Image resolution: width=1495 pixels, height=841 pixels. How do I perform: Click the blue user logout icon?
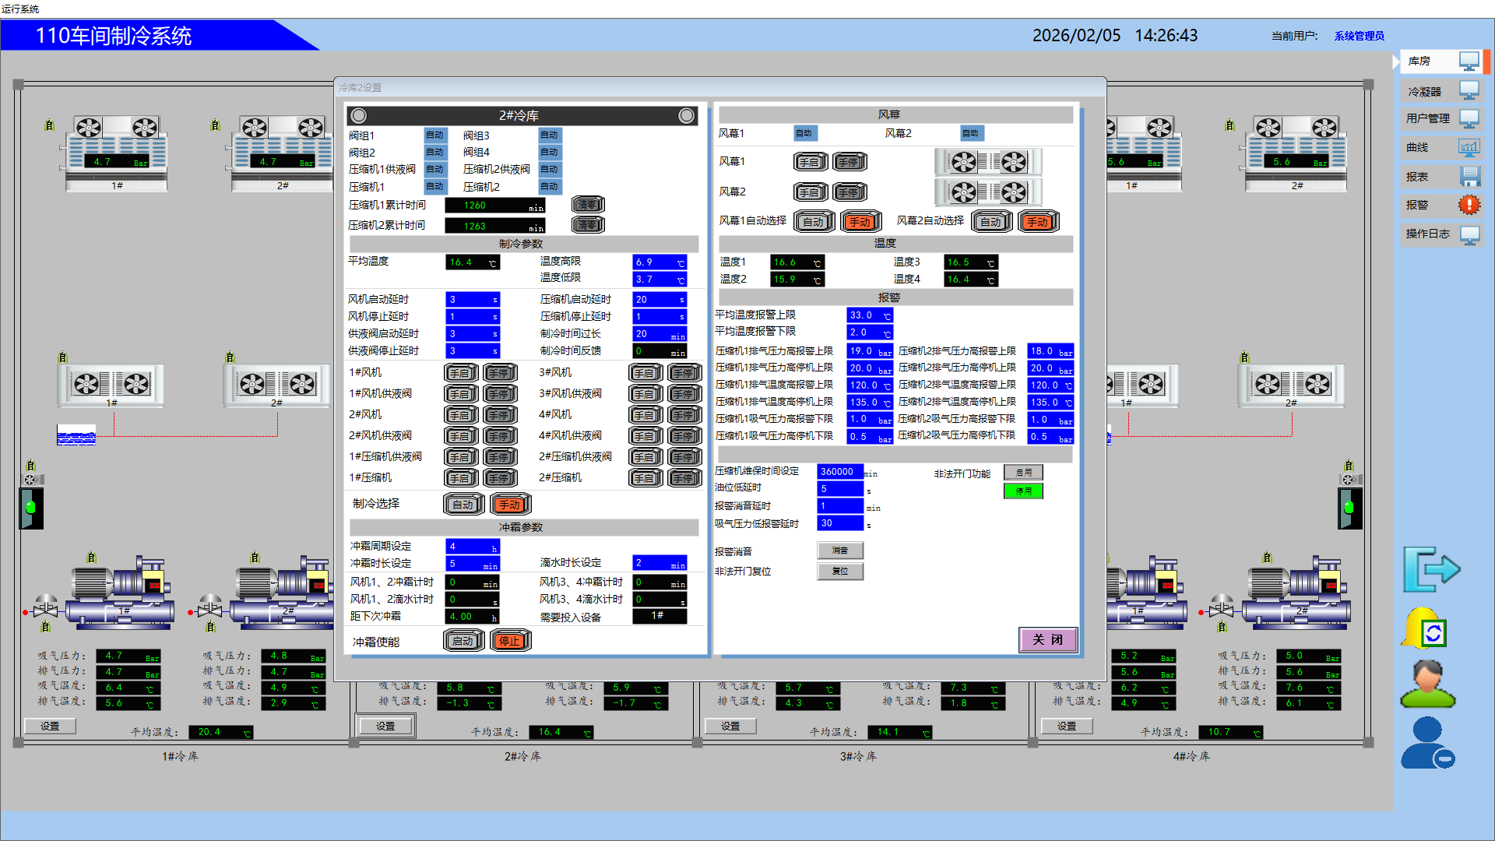(1426, 744)
